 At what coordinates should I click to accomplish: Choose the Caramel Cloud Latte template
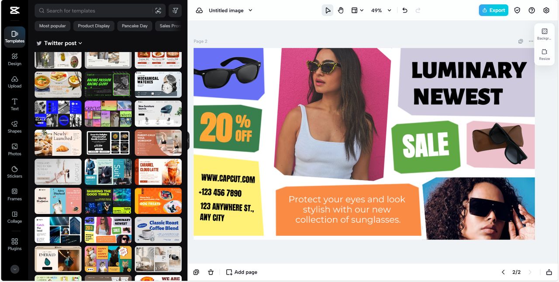point(158,172)
